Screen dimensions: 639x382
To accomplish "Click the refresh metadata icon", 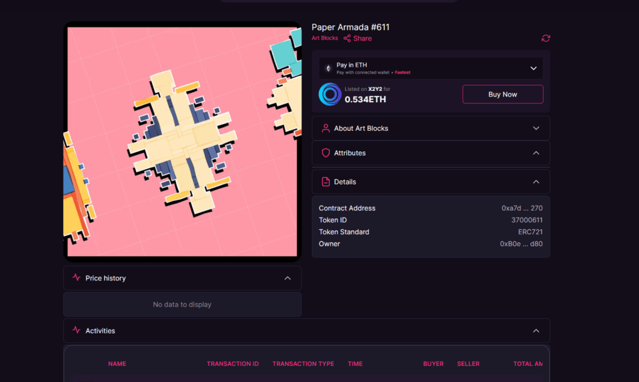I will [545, 39].
